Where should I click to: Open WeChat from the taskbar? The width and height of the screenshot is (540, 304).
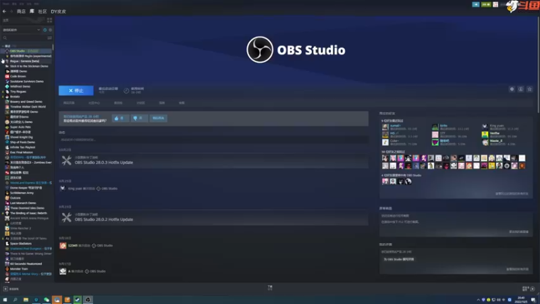47,300
